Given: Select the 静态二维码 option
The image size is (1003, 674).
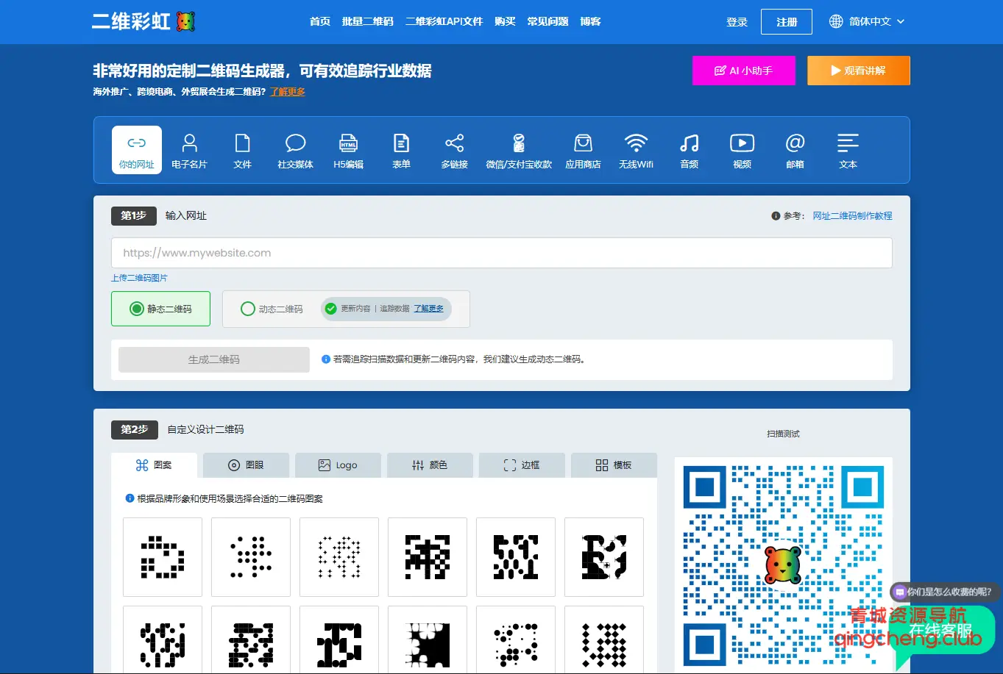Looking at the screenshot, I should pyautogui.click(x=160, y=309).
